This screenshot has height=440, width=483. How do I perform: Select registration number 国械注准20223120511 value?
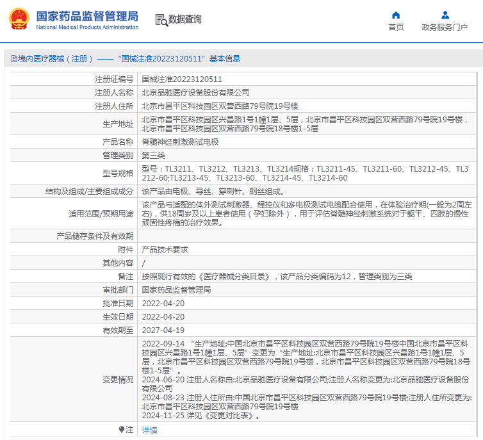click(x=182, y=79)
